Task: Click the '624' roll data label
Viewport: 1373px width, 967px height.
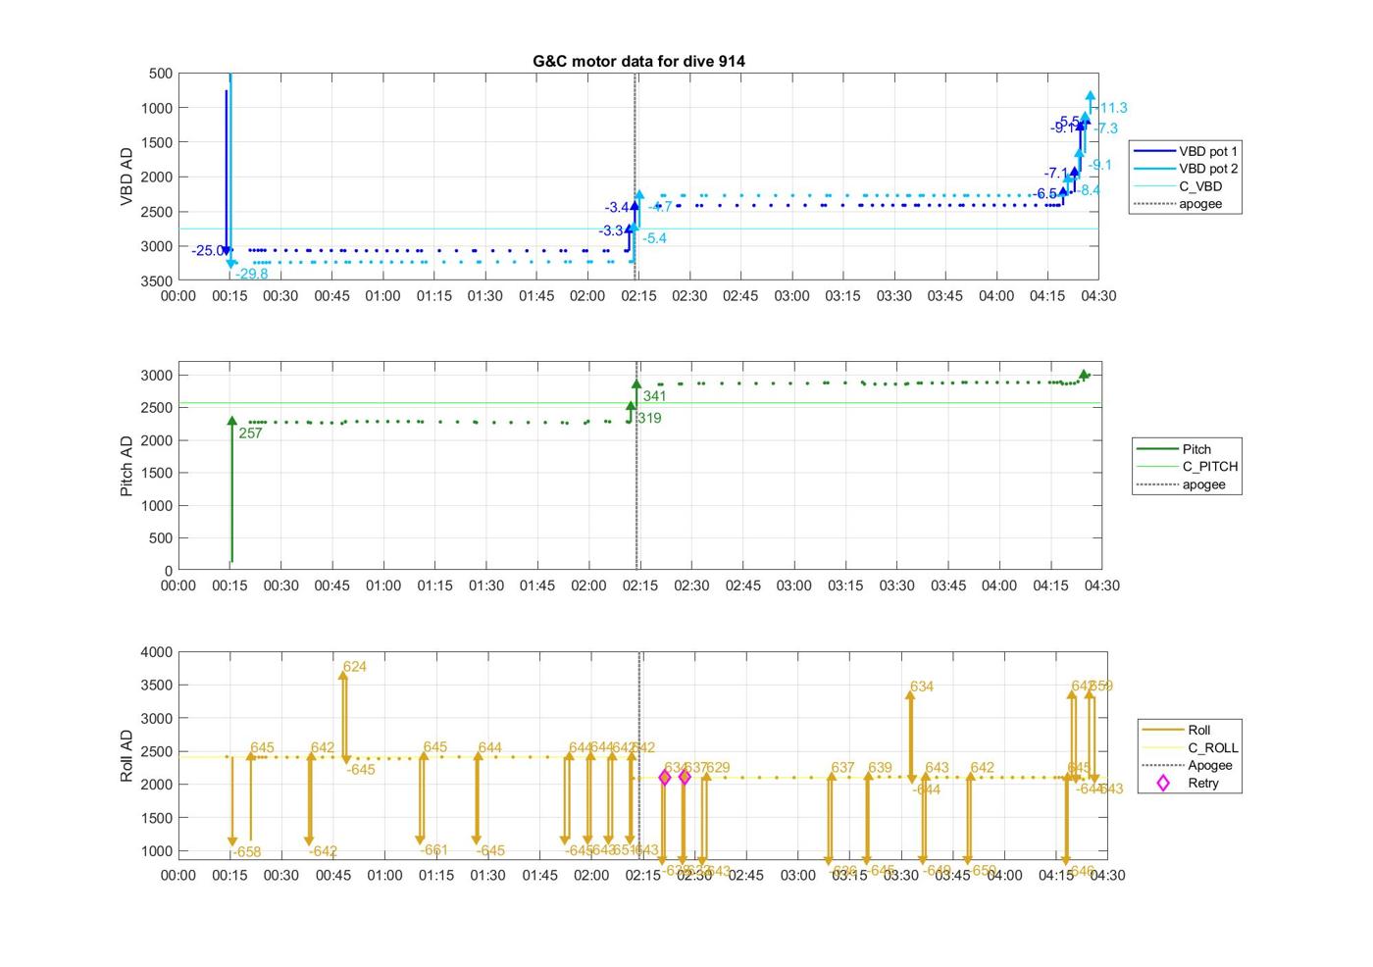Action: [354, 667]
